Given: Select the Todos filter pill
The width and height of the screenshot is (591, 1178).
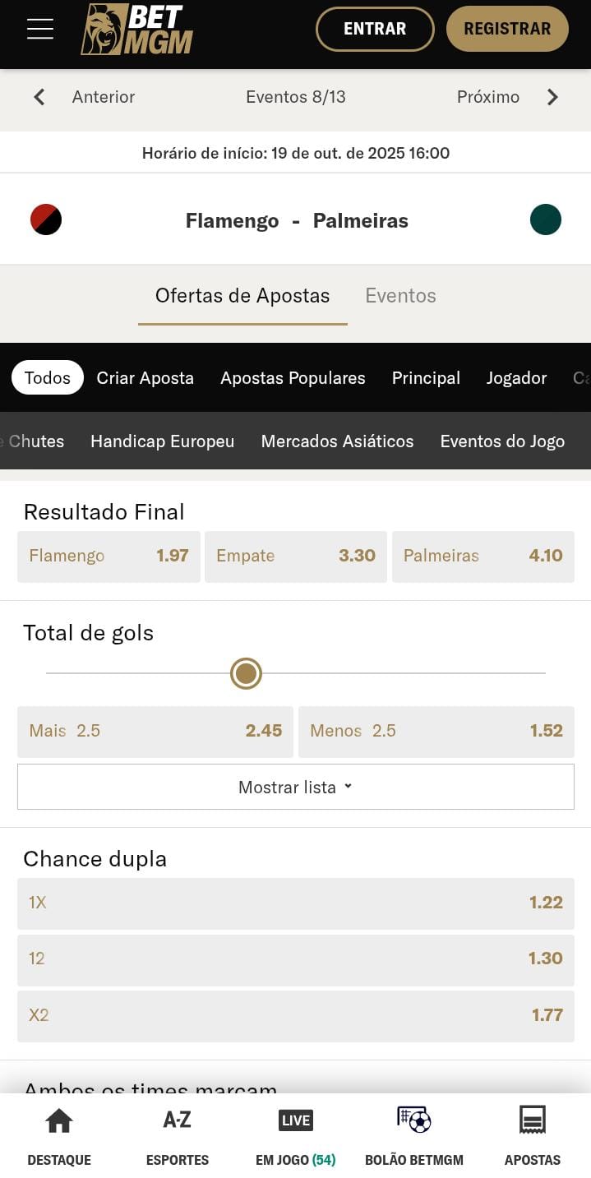Looking at the screenshot, I should pyautogui.click(x=48, y=378).
